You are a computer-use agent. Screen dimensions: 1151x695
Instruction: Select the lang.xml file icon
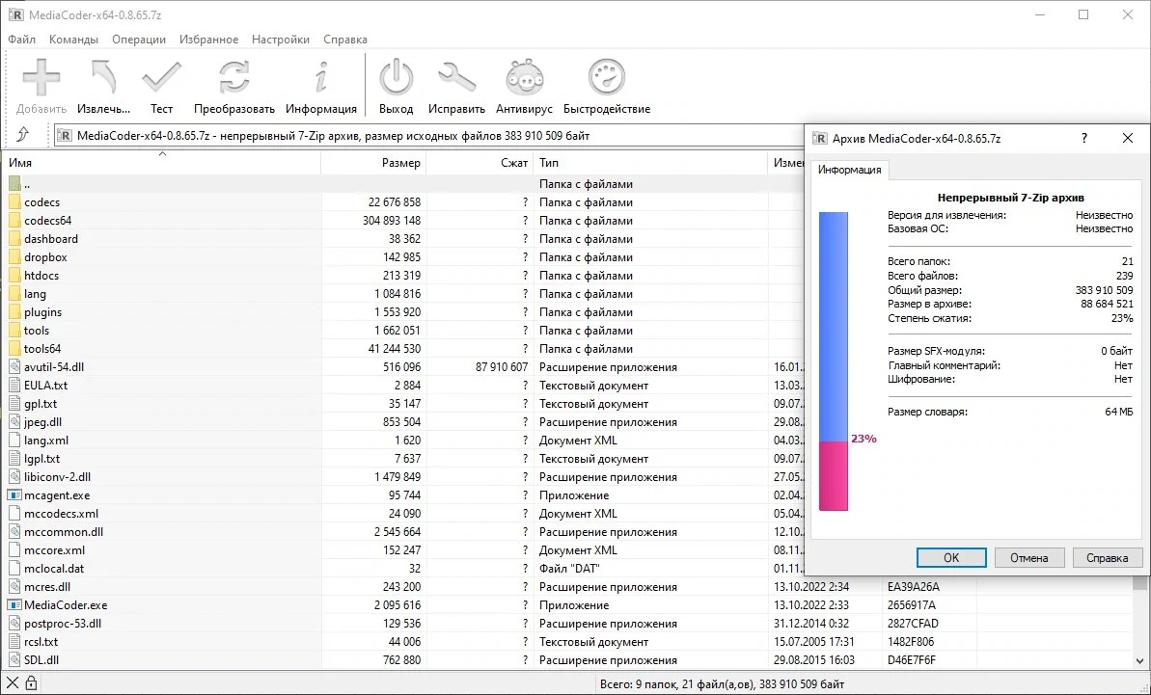coord(14,441)
